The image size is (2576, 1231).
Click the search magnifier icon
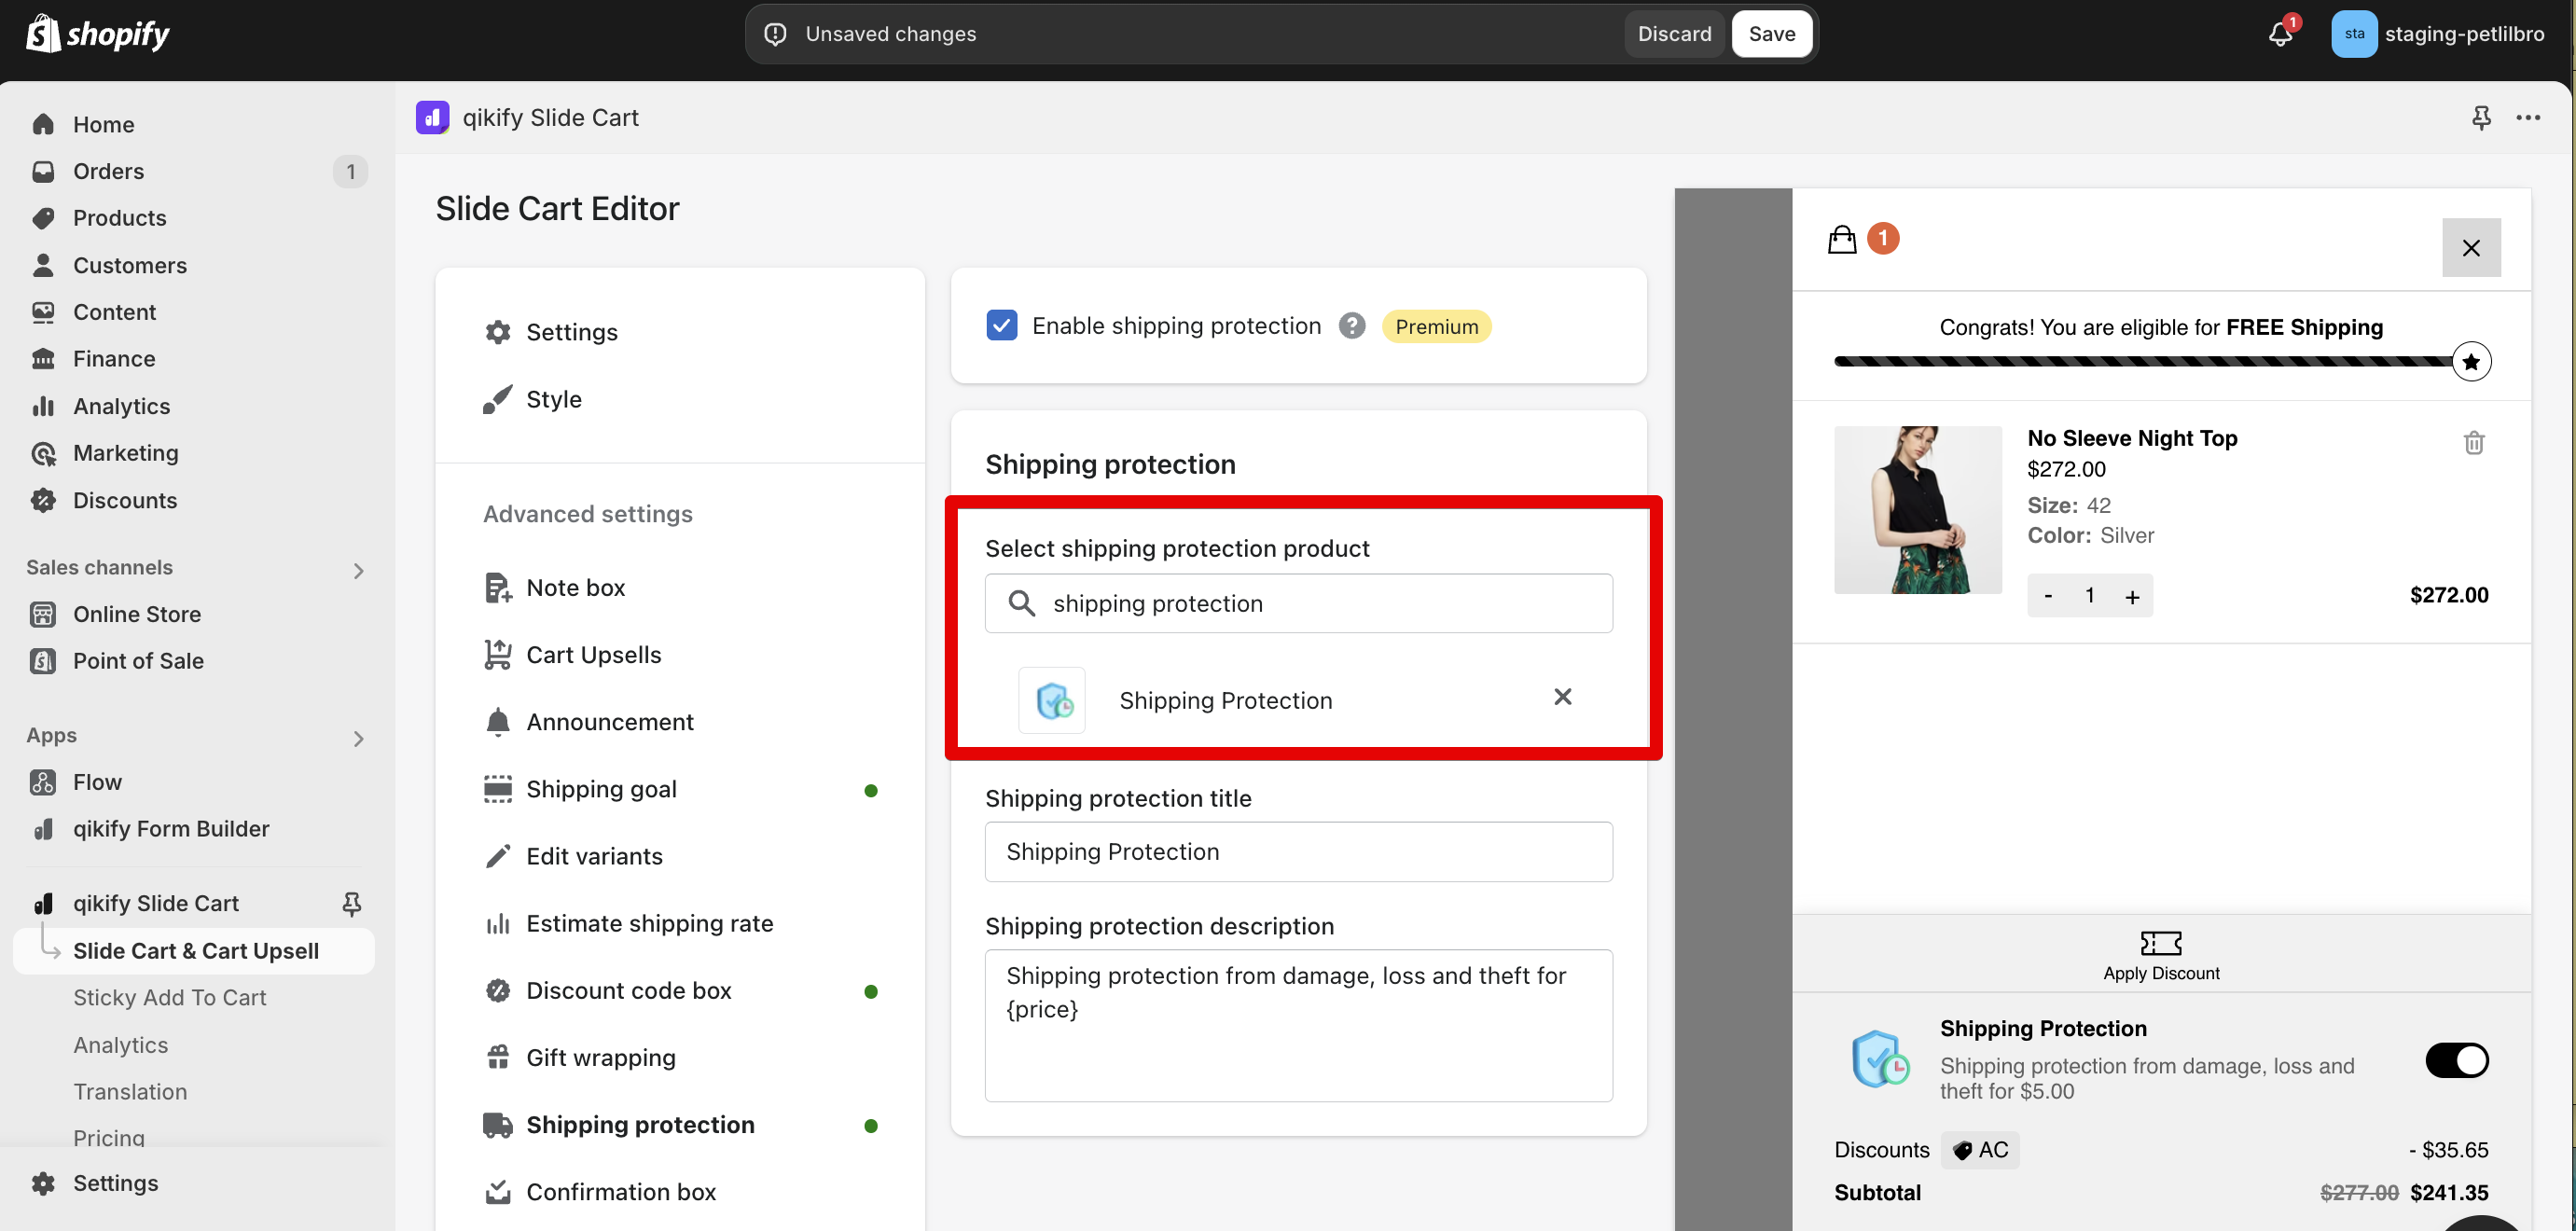point(1021,603)
